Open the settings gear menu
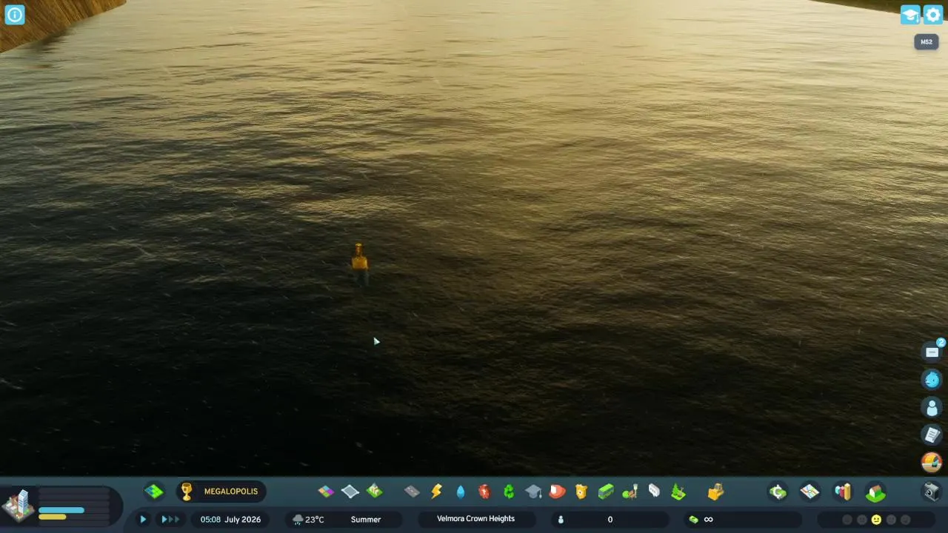948x533 pixels. (933, 15)
